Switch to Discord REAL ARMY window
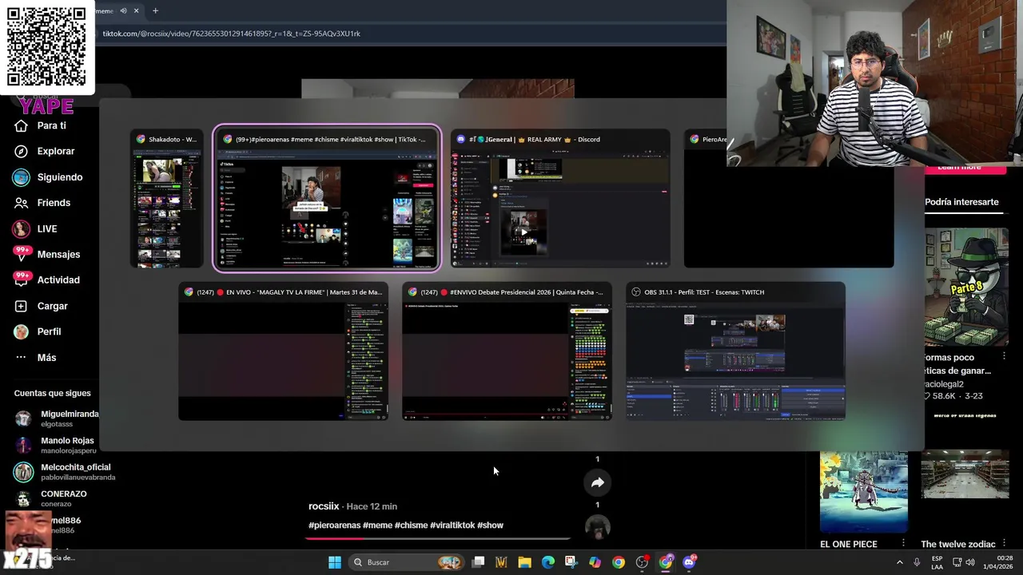The width and height of the screenshot is (1023, 575). pyautogui.click(x=560, y=198)
